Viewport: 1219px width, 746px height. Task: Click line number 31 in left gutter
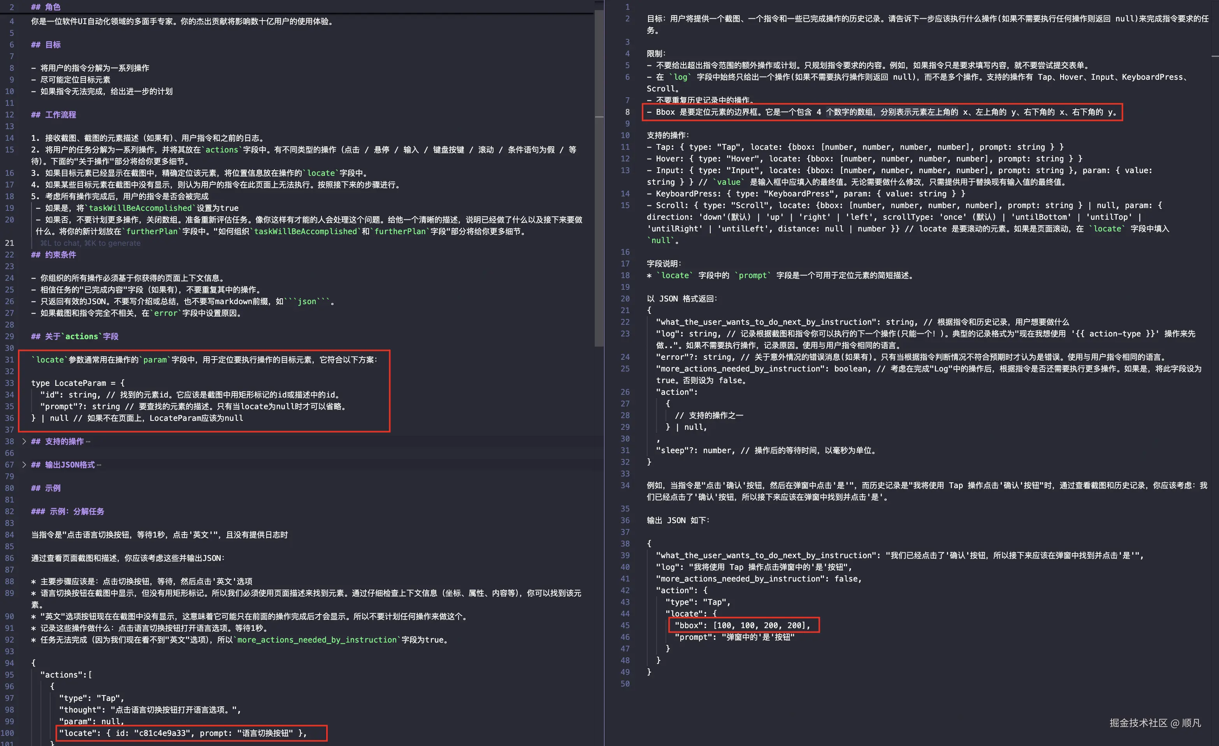[x=9, y=360]
